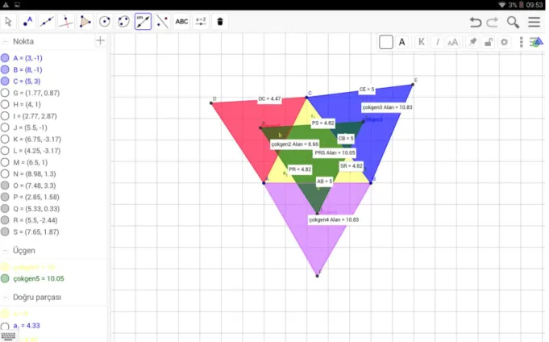The width and height of the screenshot is (549, 342).
Task: Show point J = (5.5, -1)
Action: point(5,127)
